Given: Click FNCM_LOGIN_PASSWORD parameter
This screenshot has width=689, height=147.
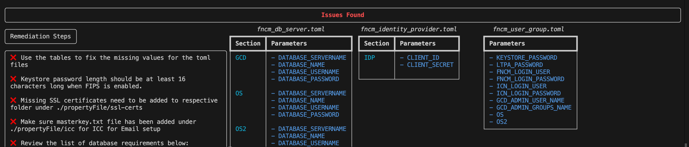Looking at the screenshot, I should tap(530, 79).
